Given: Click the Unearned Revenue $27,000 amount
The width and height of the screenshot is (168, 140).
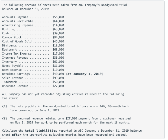Looking at the screenshot, I should [58, 86].
